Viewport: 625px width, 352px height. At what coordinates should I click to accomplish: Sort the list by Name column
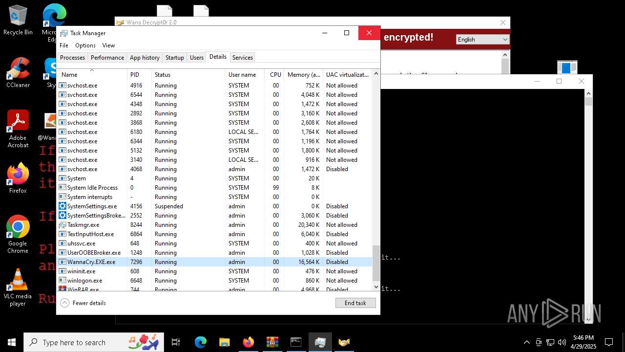(92, 75)
